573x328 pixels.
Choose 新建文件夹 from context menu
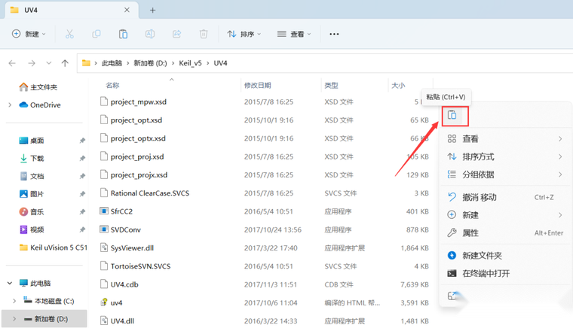tap(482, 256)
